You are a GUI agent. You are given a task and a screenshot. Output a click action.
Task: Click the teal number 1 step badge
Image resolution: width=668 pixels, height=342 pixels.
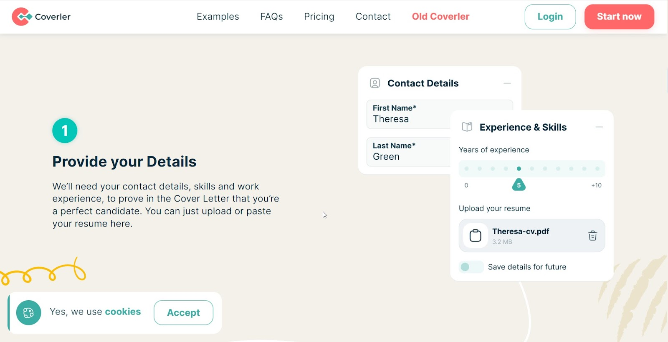pyautogui.click(x=65, y=131)
